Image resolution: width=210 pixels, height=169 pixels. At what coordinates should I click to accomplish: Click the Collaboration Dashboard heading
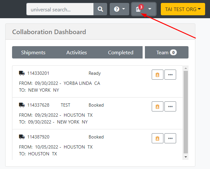pos(49,32)
